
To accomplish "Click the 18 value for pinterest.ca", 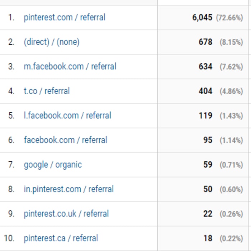I will 208,238.
